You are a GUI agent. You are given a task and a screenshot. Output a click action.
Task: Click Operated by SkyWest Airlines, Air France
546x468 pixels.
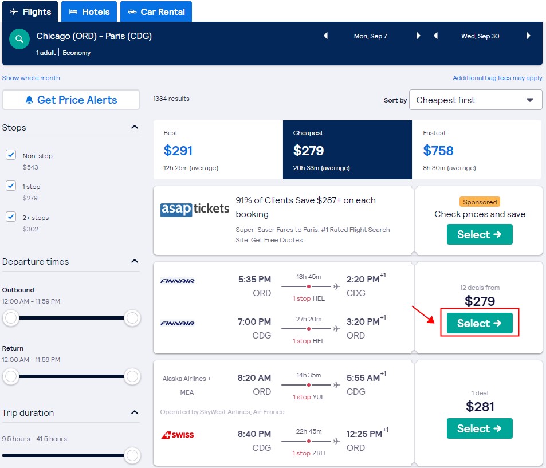(222, 412)
